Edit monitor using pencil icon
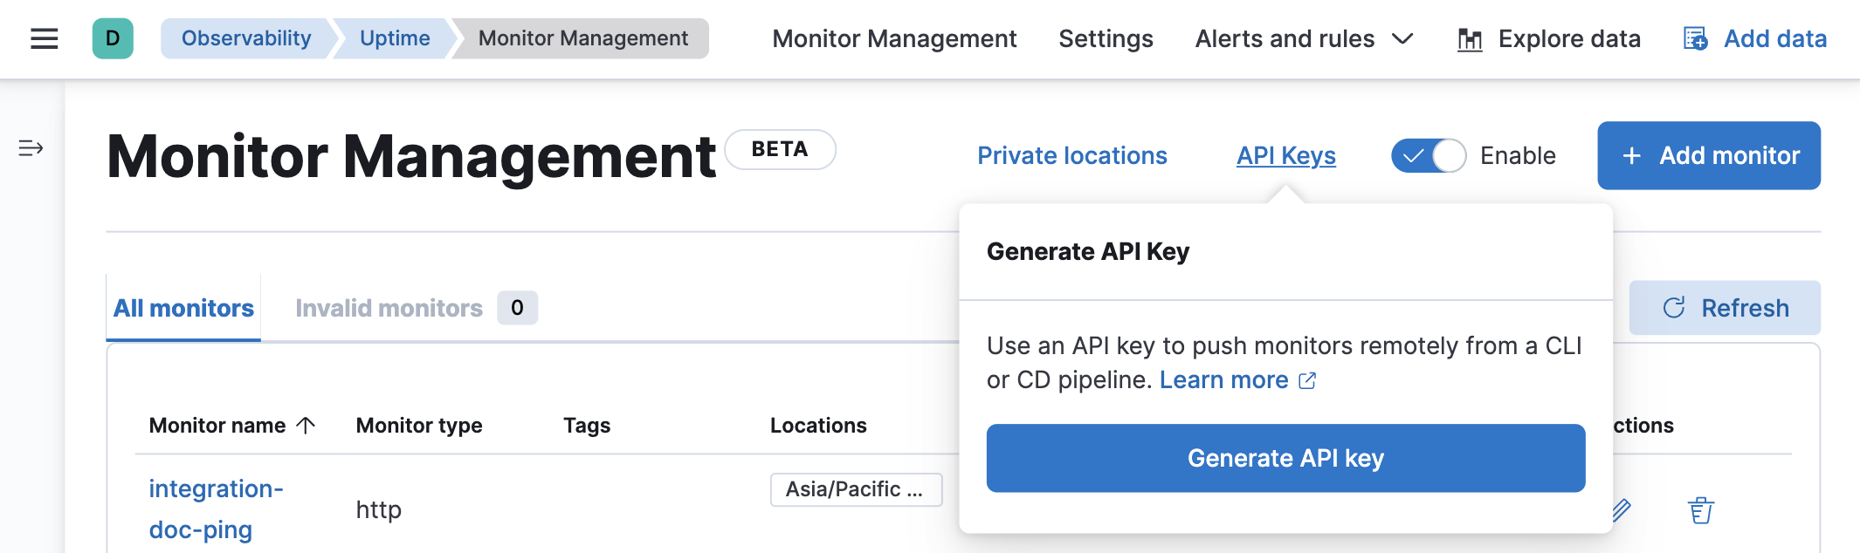1860x553 pixels. pos(1622,510)
